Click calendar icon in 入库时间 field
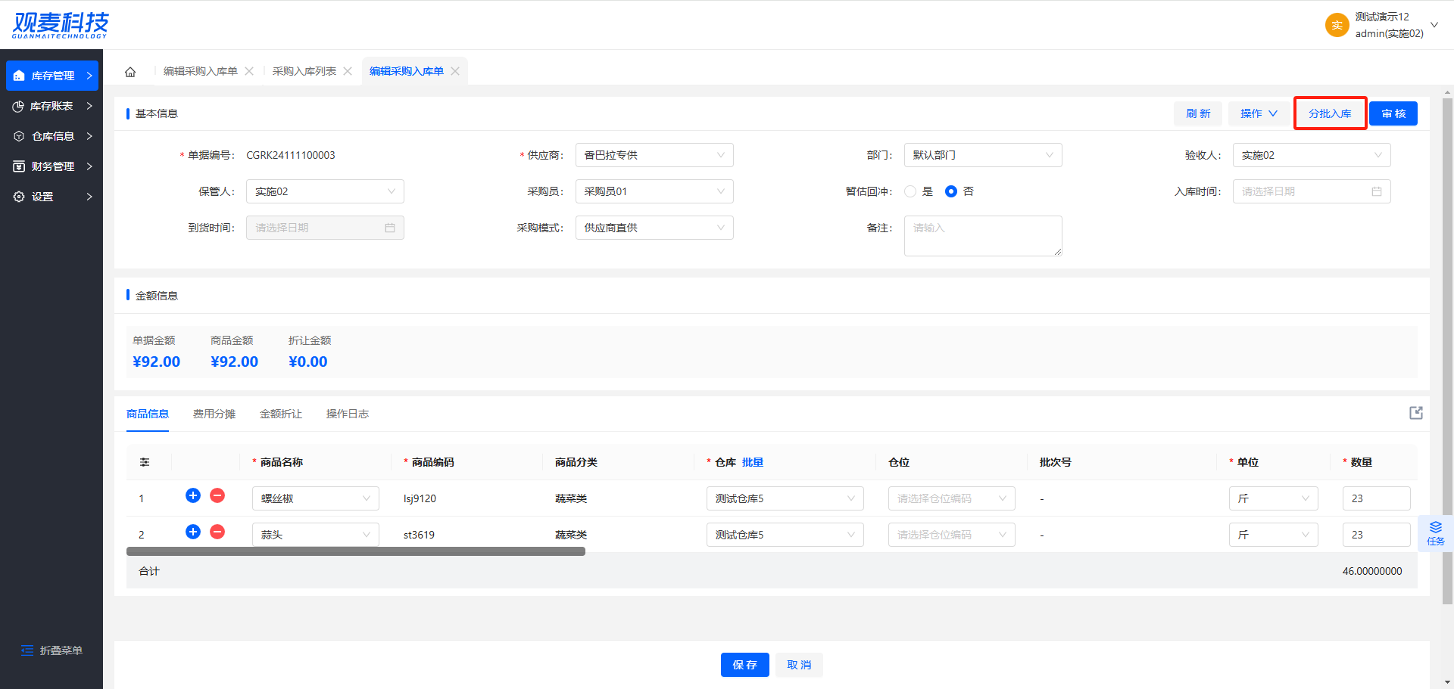1454x689 pixels. (1376, 191)
